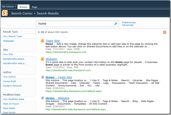Click the magnifier search icon

(x=116, y=23)
